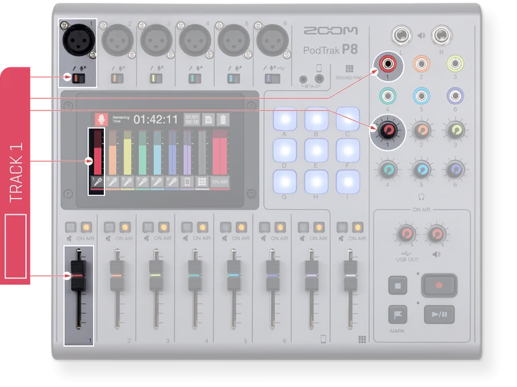The height and width of the screenshot is (387, 517).
Task: Click the headphone 1 red volume knob
Action: tap(388, 128)
